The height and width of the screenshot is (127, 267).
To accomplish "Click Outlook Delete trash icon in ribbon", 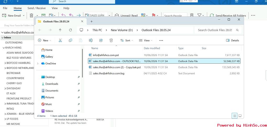I will (x=31, y=15).
